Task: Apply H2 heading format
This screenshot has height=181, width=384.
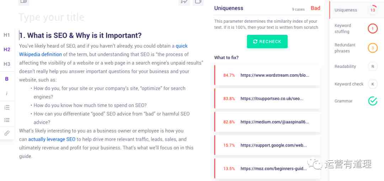Action: pos(7,49)
